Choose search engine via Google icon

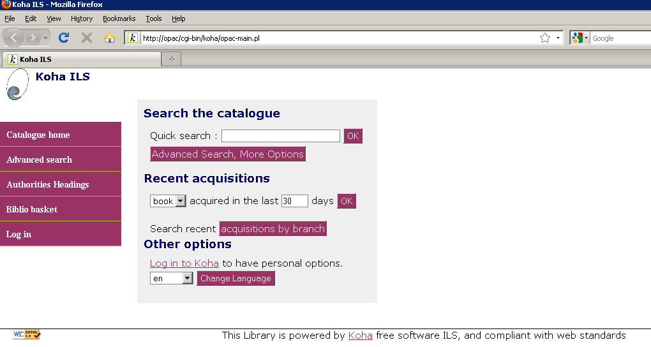580,38
